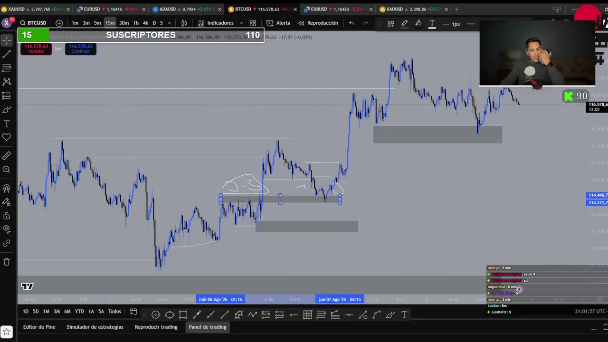Select the 15m timeframe

(x=110, y=23)
